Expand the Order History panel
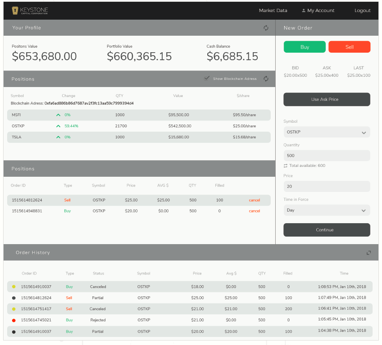This screenshot has height=345, width=382. pos(369,253)
